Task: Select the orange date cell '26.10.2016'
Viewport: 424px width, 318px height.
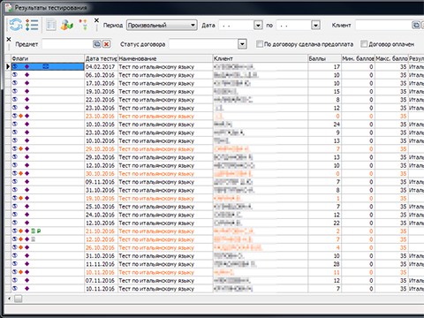Action: [100, 247]
